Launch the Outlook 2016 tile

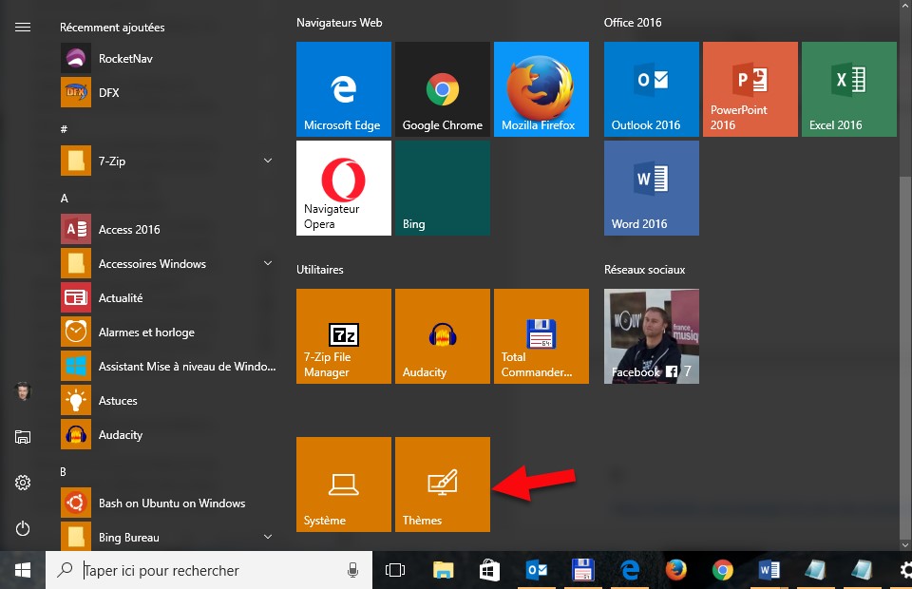point(651,89)
